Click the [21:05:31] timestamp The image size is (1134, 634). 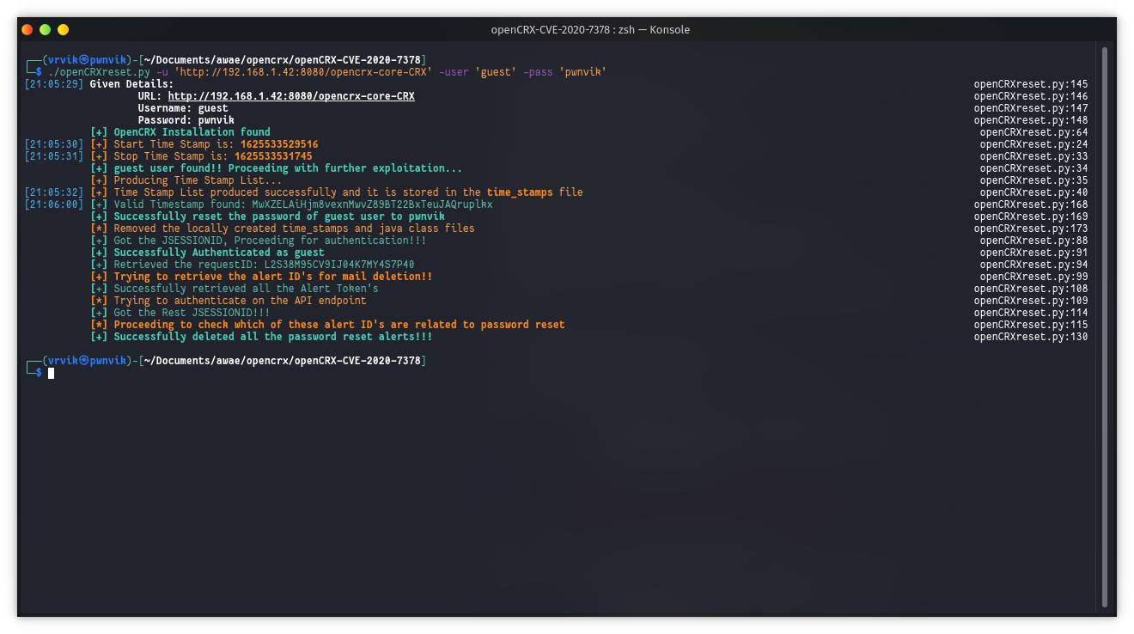click(54, 156)
